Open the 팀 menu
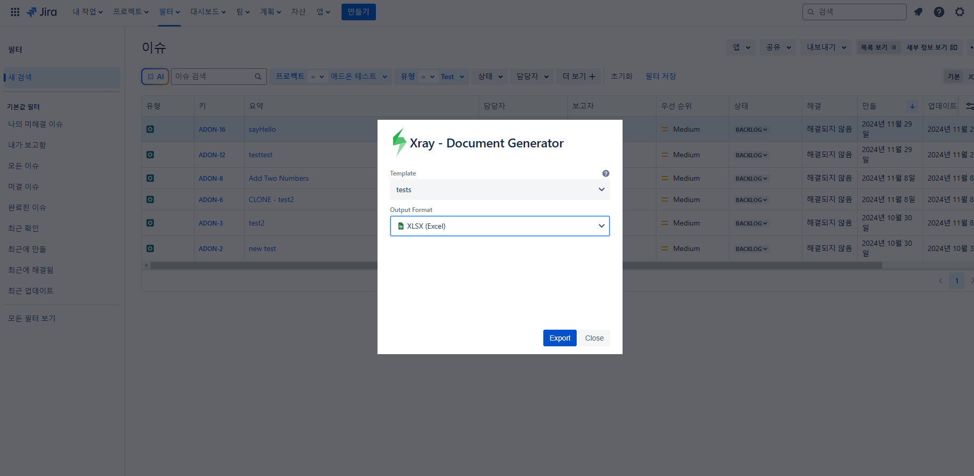The width and height of the screenshot is (974, 476). point(243,11)
